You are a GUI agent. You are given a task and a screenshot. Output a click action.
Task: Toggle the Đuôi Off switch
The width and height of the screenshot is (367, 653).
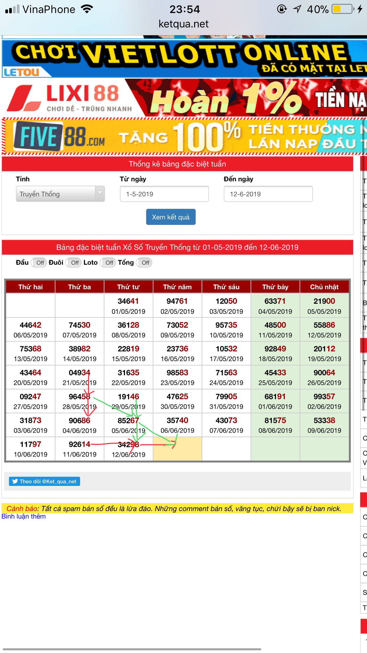[74, 263]
